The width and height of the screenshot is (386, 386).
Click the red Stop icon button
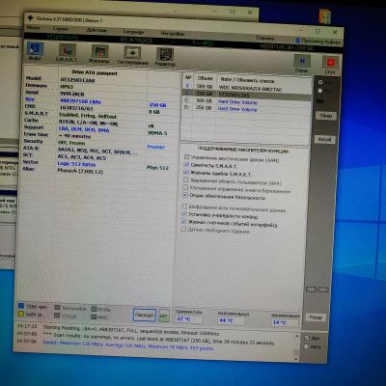click(x=330, y=66)
